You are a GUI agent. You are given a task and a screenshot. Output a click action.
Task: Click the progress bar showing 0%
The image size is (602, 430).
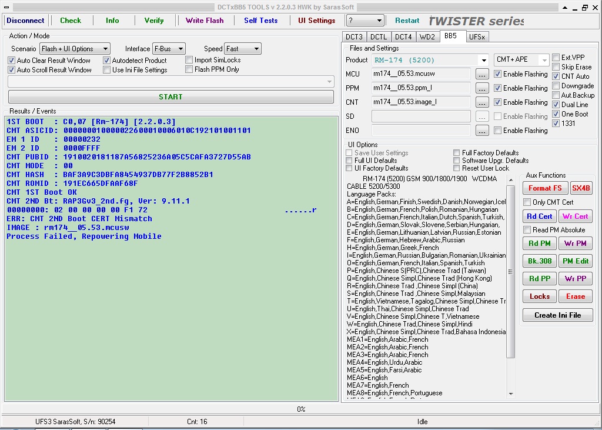point(301,409)
